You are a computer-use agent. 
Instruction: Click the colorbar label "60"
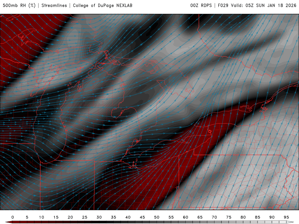point(185,217)
